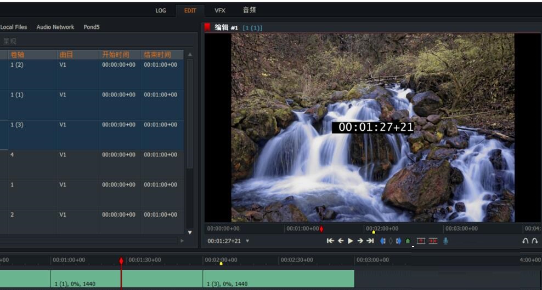
Task: Select timeline clip 1 (1), 0%, 1440
Action: point(127,279)
